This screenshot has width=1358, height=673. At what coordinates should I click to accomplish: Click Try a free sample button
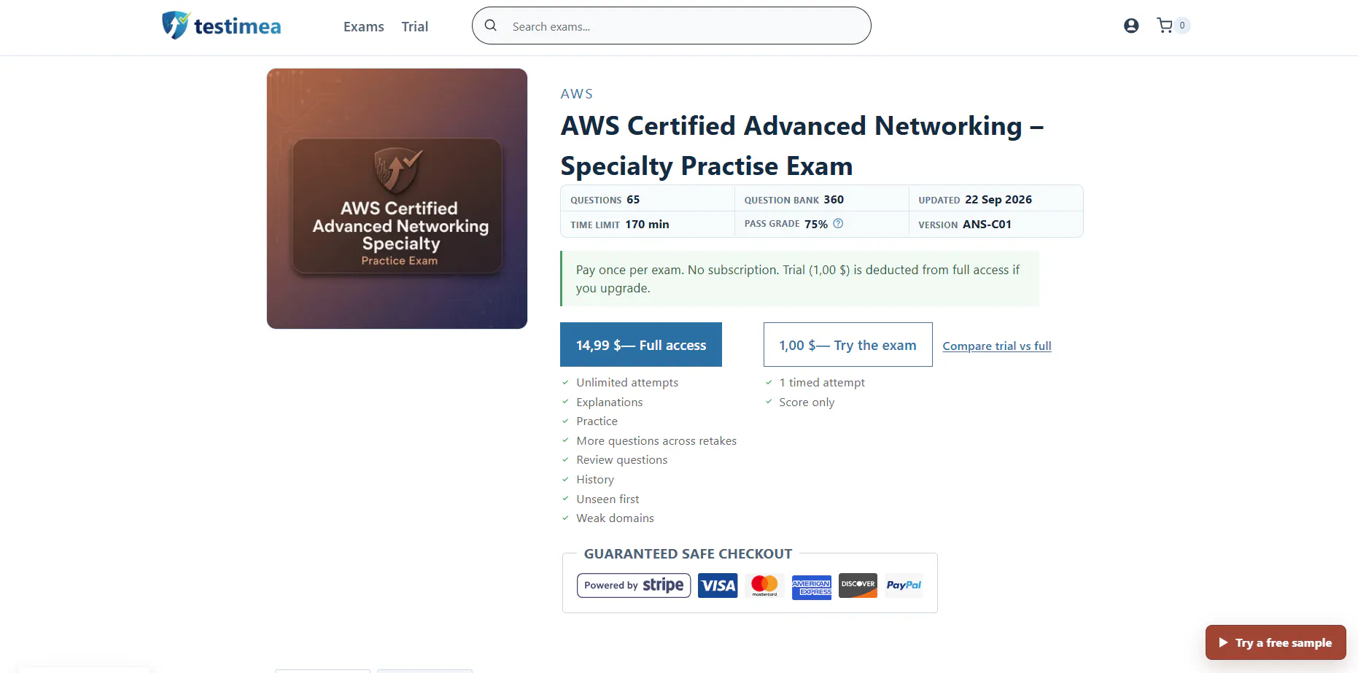(1276, 642)
